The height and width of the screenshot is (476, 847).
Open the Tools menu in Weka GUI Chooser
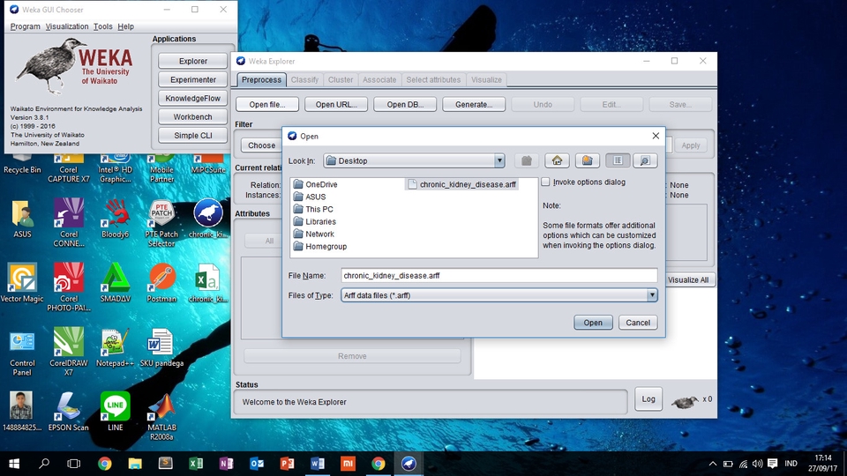point(103,26)
